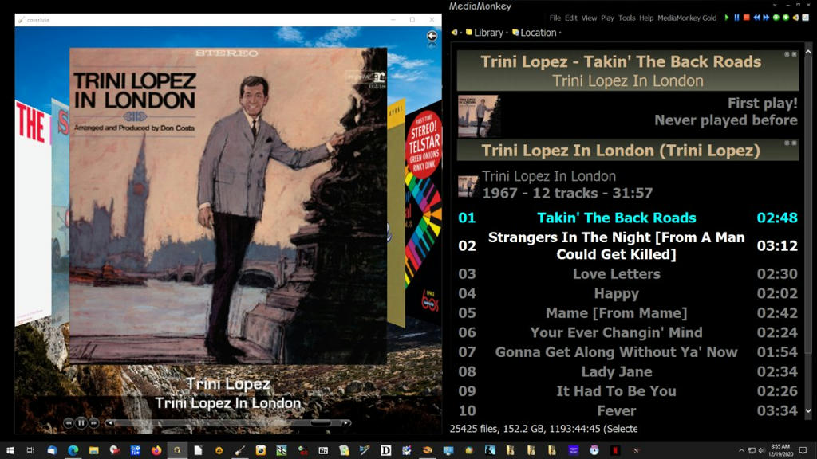
Task: Pause playback in CoverLuke window
Action: (x=81, y=423)
